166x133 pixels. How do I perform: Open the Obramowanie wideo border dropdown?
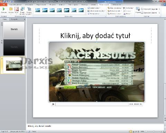point(96,11)
